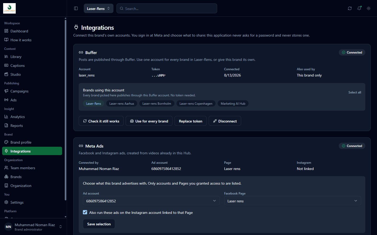This screenshot has height=235, width=377.
Task: Open the notifications bell
Action: coord(359,8)
